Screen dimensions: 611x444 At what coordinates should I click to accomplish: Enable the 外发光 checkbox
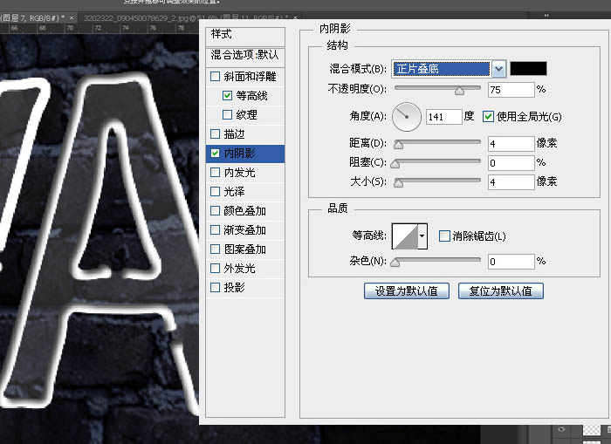216,269
